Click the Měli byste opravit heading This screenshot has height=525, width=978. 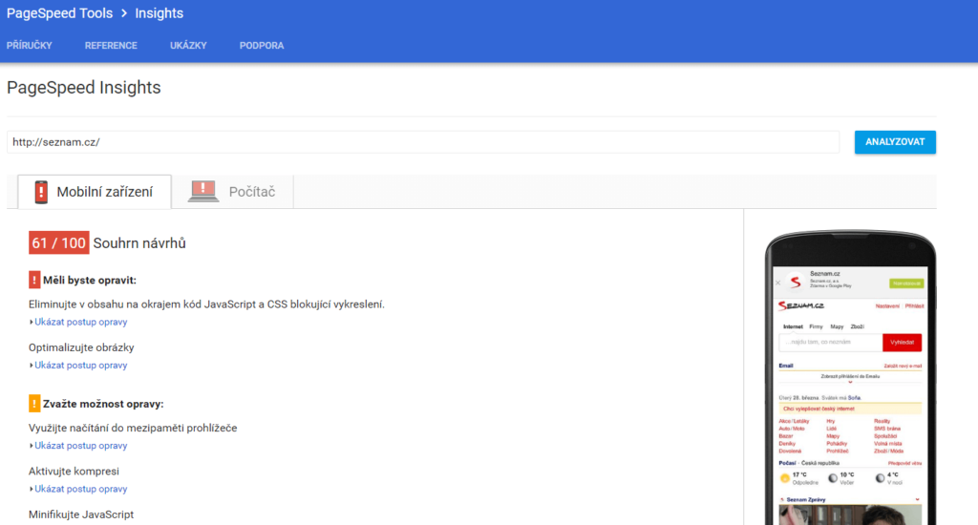[x=90, y=280]
